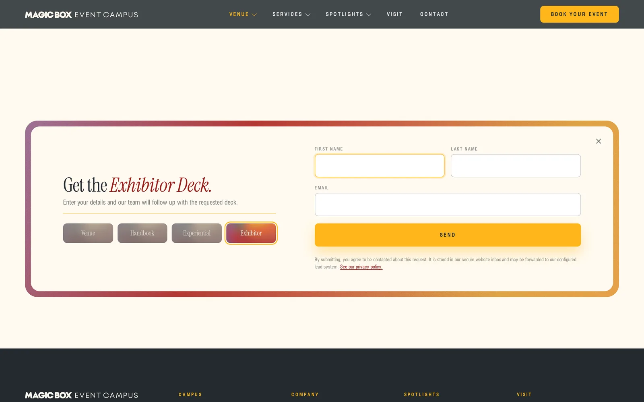Viewport: 644px width, 402px height.
Task: Click the Visit footer heading
Action: [524, 395]
